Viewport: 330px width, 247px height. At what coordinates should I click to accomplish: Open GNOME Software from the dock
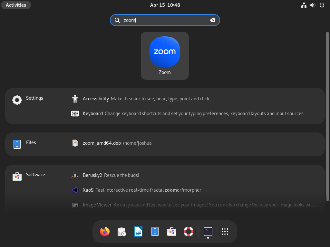pos(171,231)
